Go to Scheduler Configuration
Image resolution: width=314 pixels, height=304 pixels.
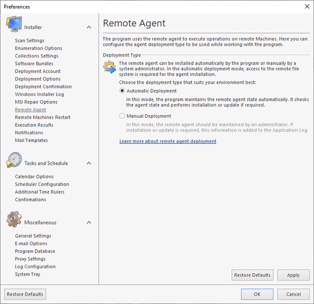click(x=42, y=184)
